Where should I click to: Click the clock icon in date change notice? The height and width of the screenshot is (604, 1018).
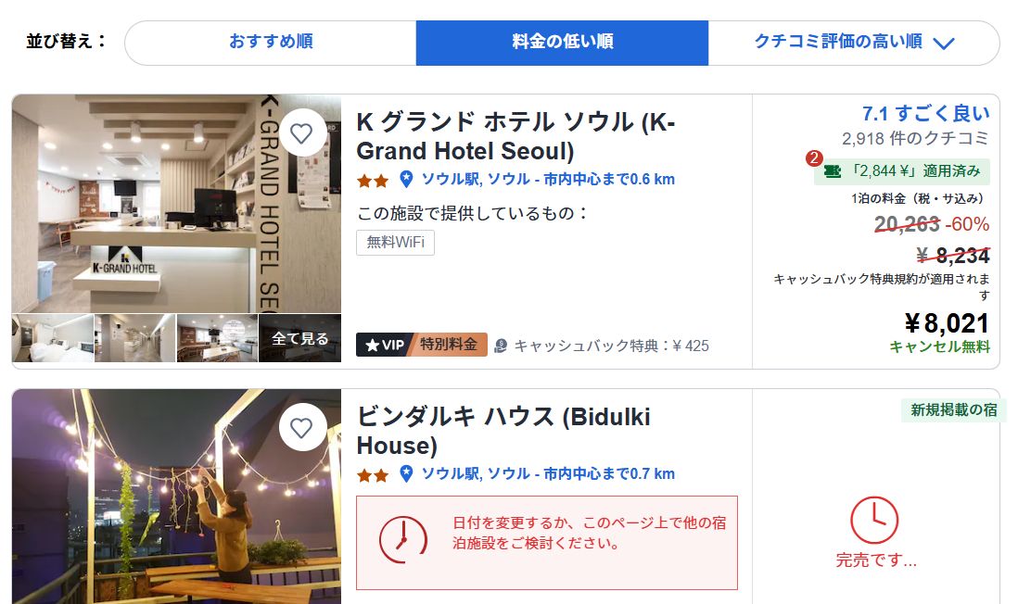click(x=403, y=540)
